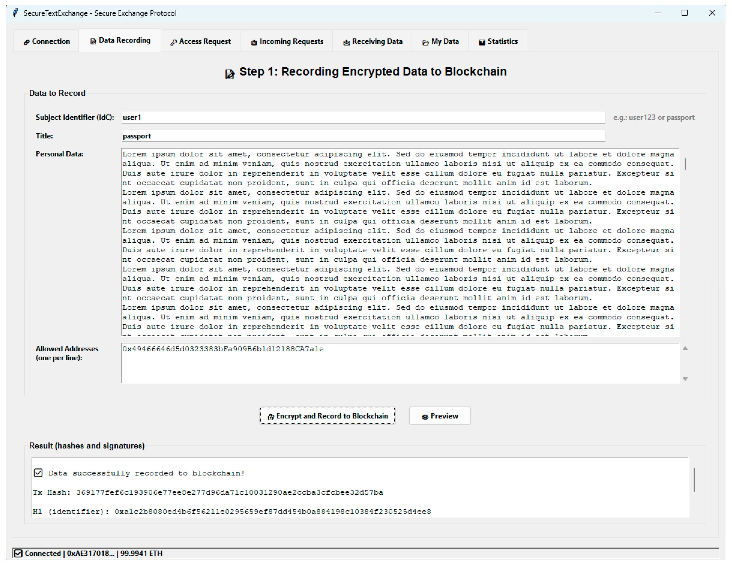View the Statistics tab
Screen dimensions: 732x567
tap(498, 41)
